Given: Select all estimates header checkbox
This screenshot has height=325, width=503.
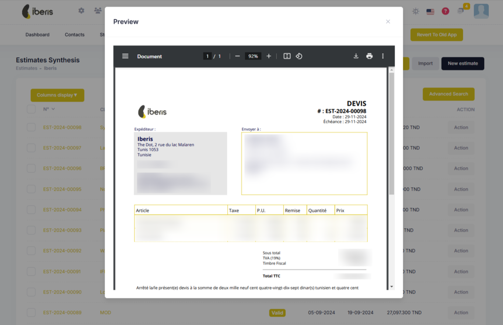Looking at the screenshot, I should coord(31,109).
